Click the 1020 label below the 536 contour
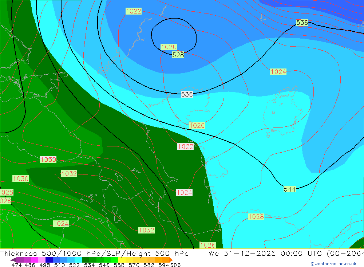 pyautogui.click(x=197, y=125)
